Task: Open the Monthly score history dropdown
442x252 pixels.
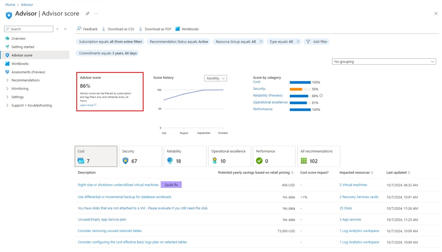Action: [x=215, y=78]
